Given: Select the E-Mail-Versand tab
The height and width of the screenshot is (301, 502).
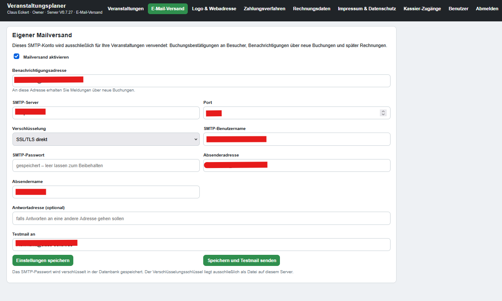Looking at the screenshot, I should coord(168,9).
